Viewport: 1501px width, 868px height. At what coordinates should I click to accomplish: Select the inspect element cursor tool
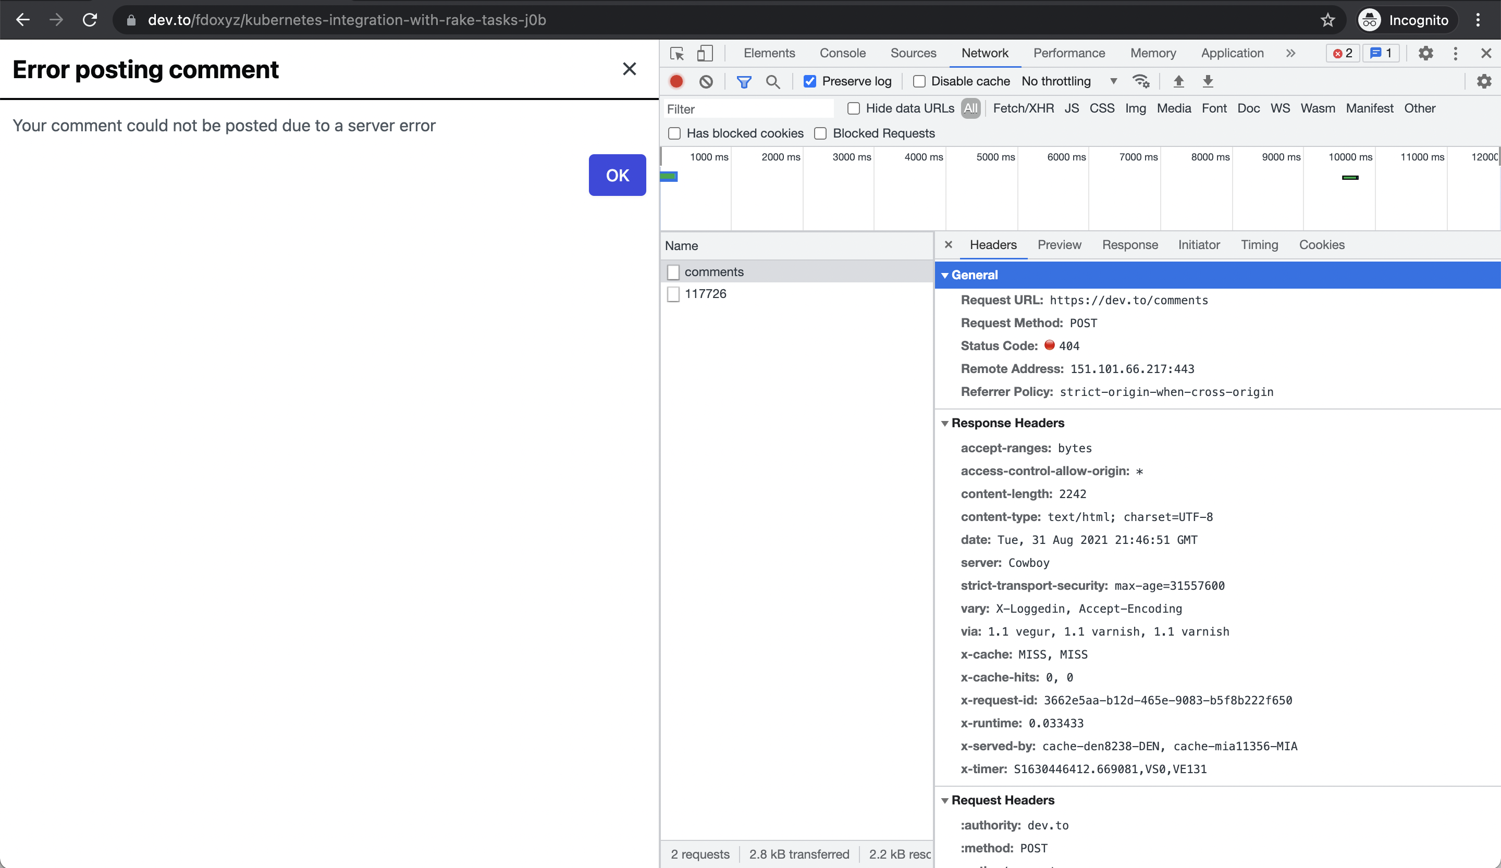[677, 54]
